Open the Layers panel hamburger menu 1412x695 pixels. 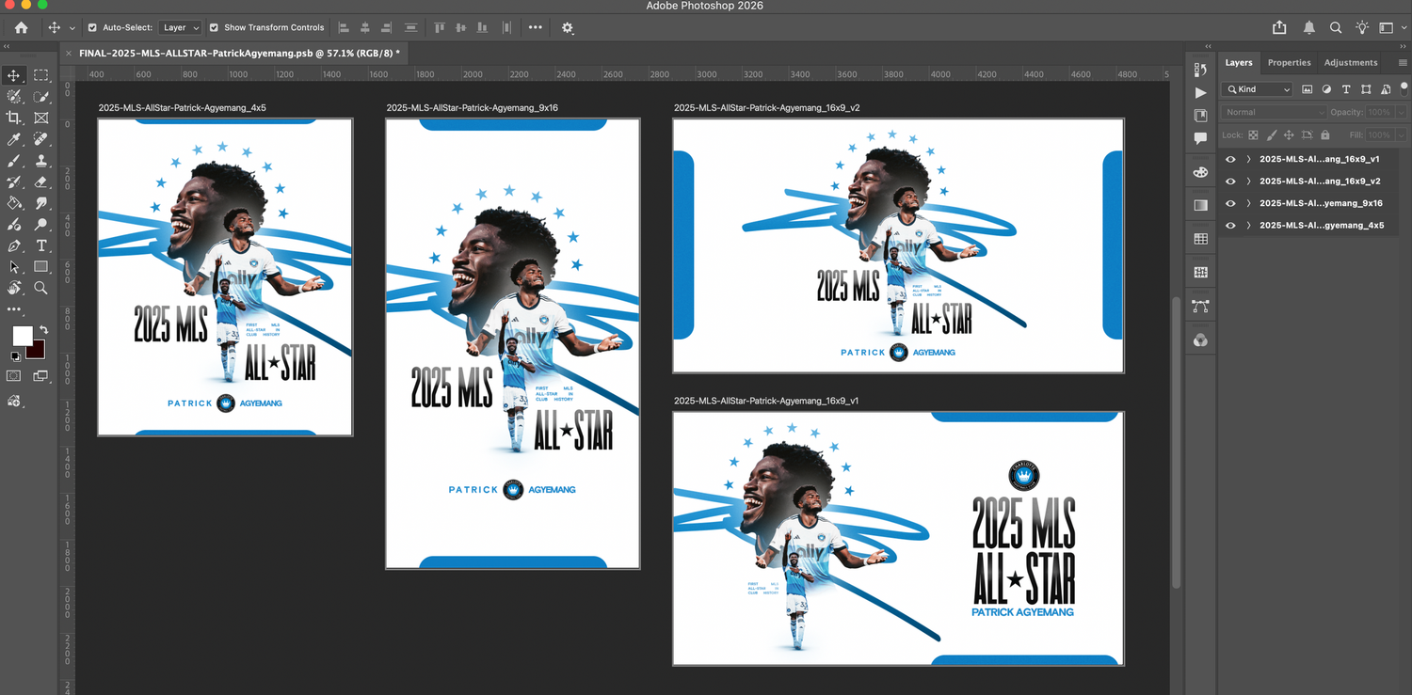click(x=1401, y=63)
